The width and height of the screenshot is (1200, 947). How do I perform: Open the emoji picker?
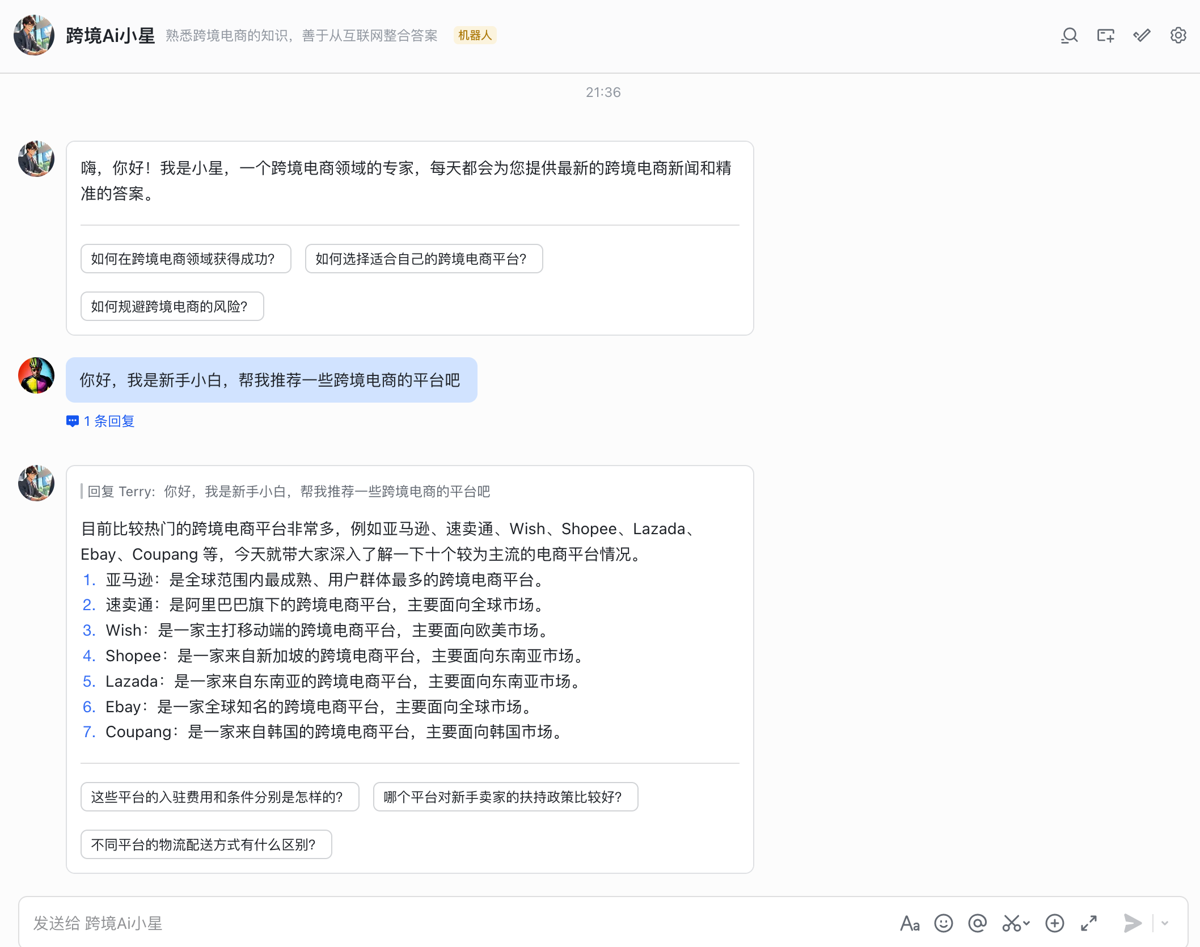tap(944, 923)
